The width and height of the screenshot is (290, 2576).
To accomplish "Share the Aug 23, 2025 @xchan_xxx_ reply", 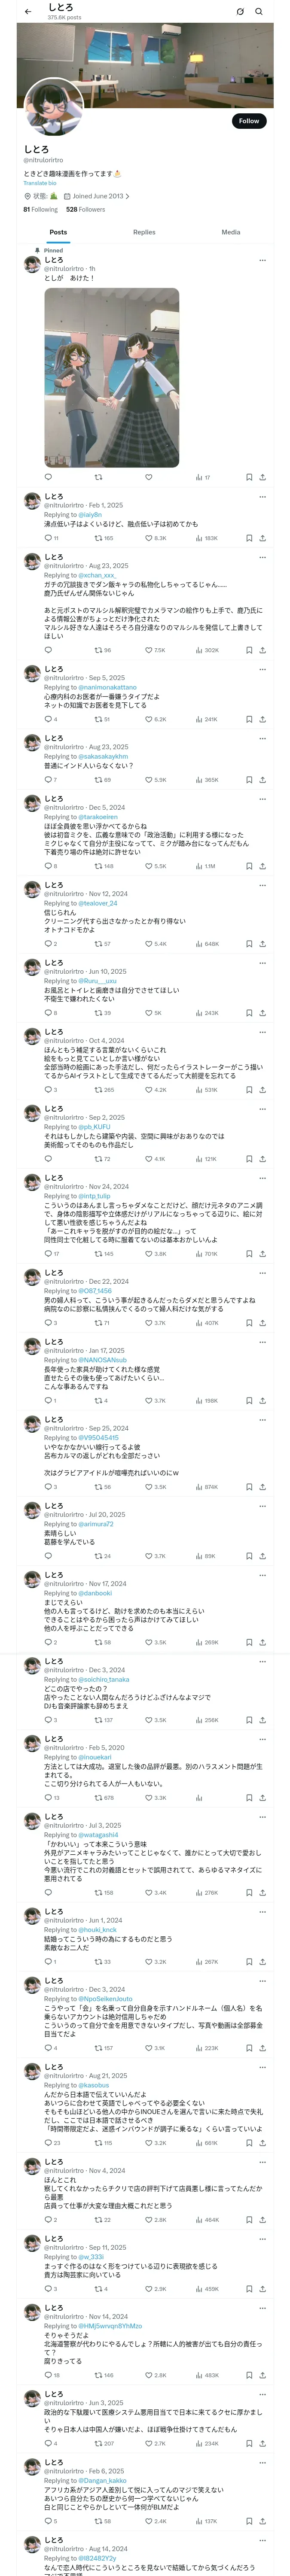I will [x=262, y=650].
